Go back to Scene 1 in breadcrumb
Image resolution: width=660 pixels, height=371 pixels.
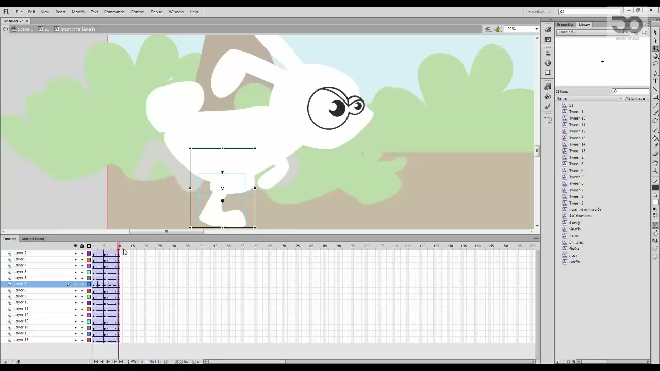(x=25, y=29)
